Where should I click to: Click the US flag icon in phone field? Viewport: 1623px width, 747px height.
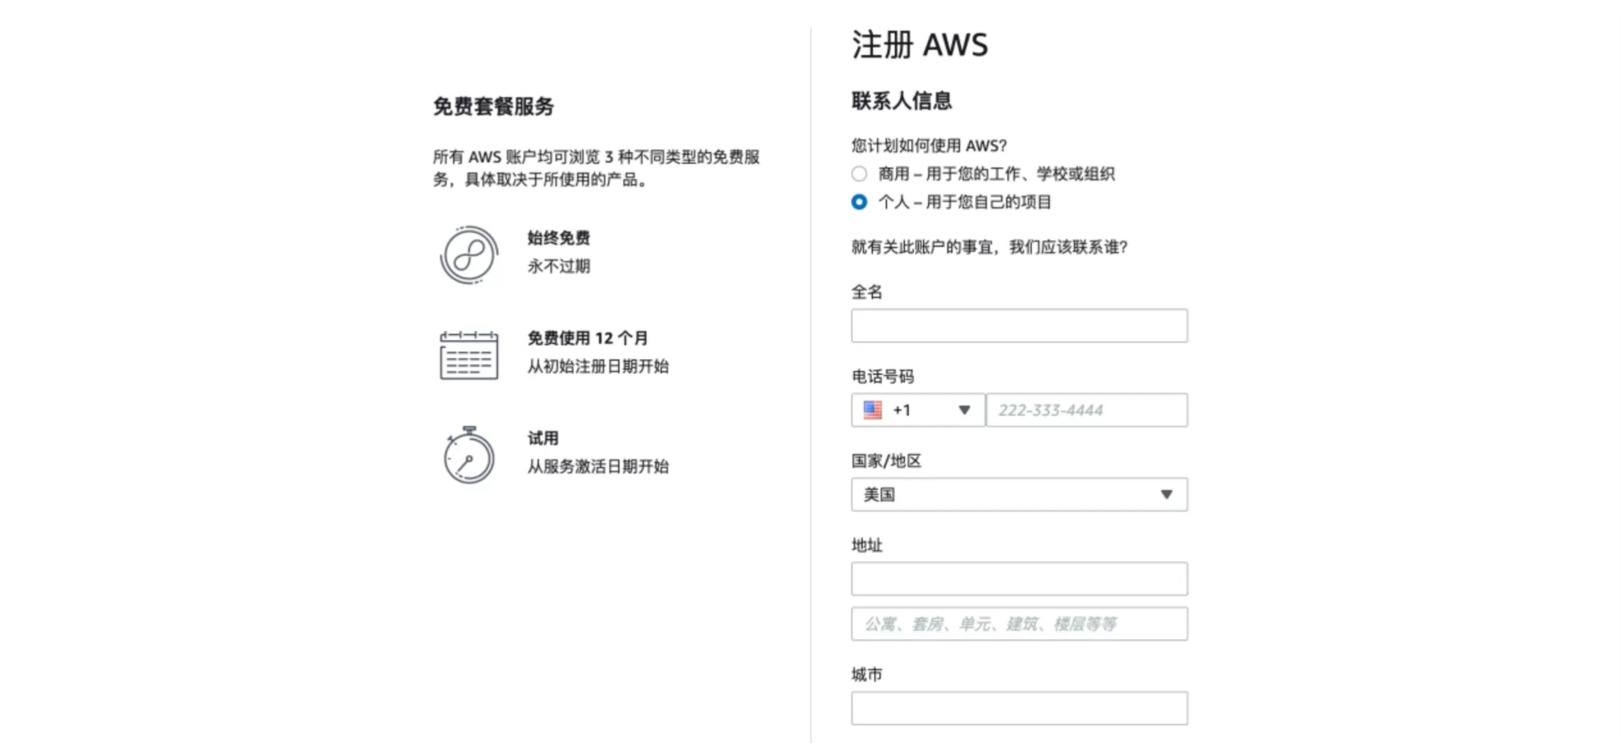(872, 410)
